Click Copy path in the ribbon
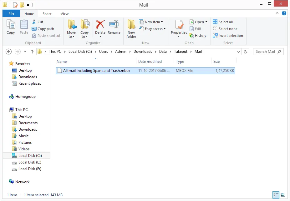The image size is (290, 201). pos(43,29)
